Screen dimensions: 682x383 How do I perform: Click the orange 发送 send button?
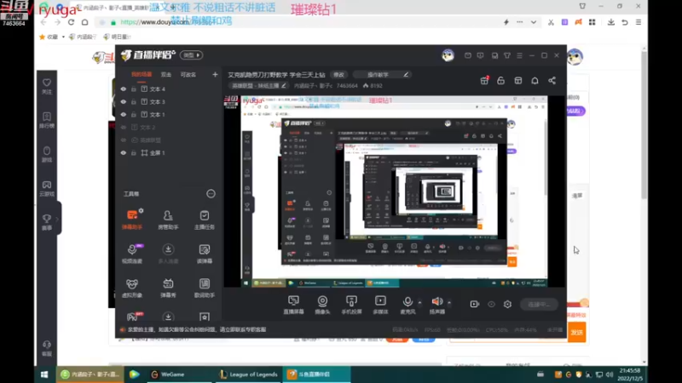[577, 332]
